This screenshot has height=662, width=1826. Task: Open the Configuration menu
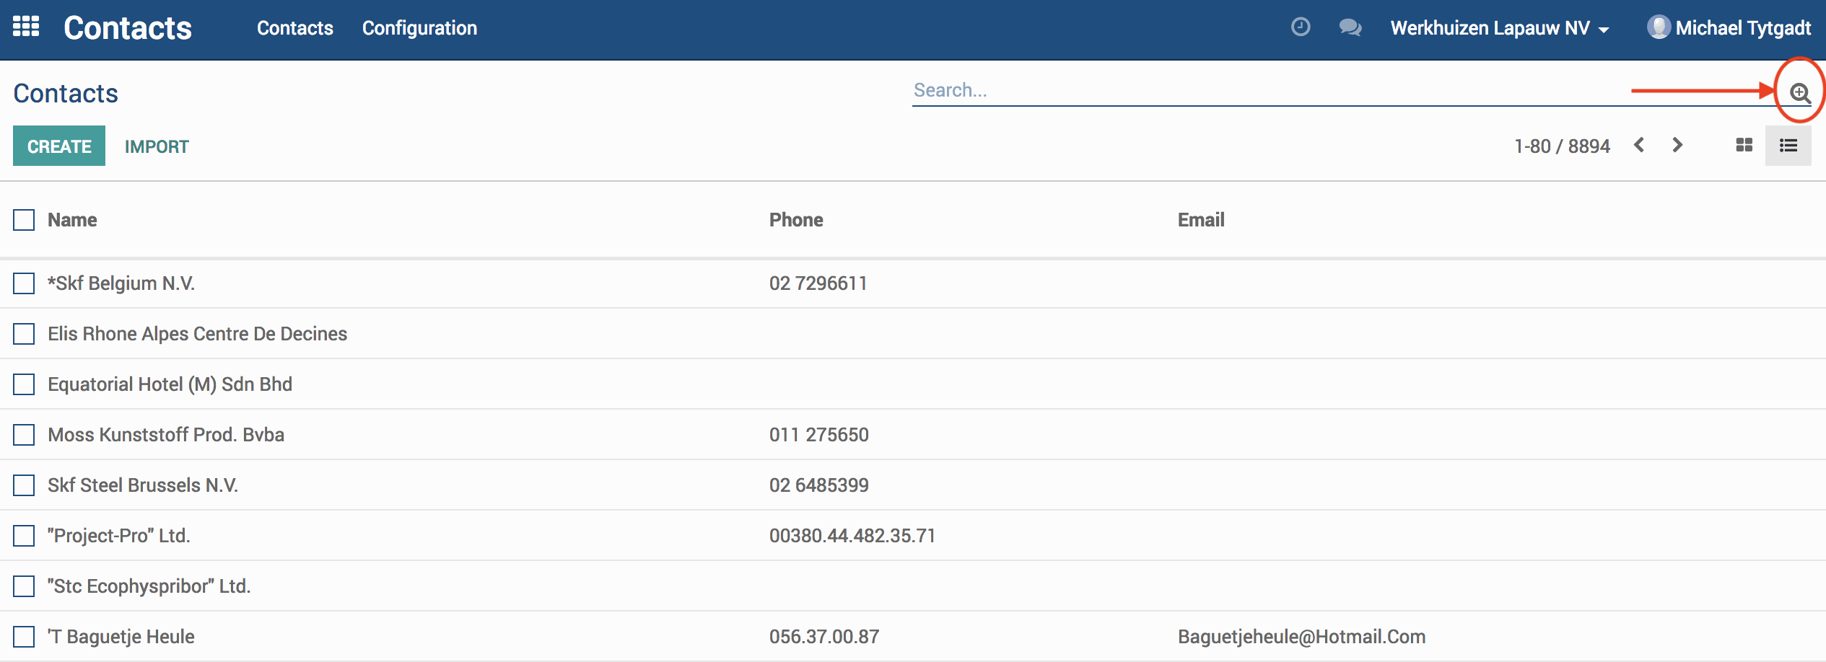coord(419,28)
